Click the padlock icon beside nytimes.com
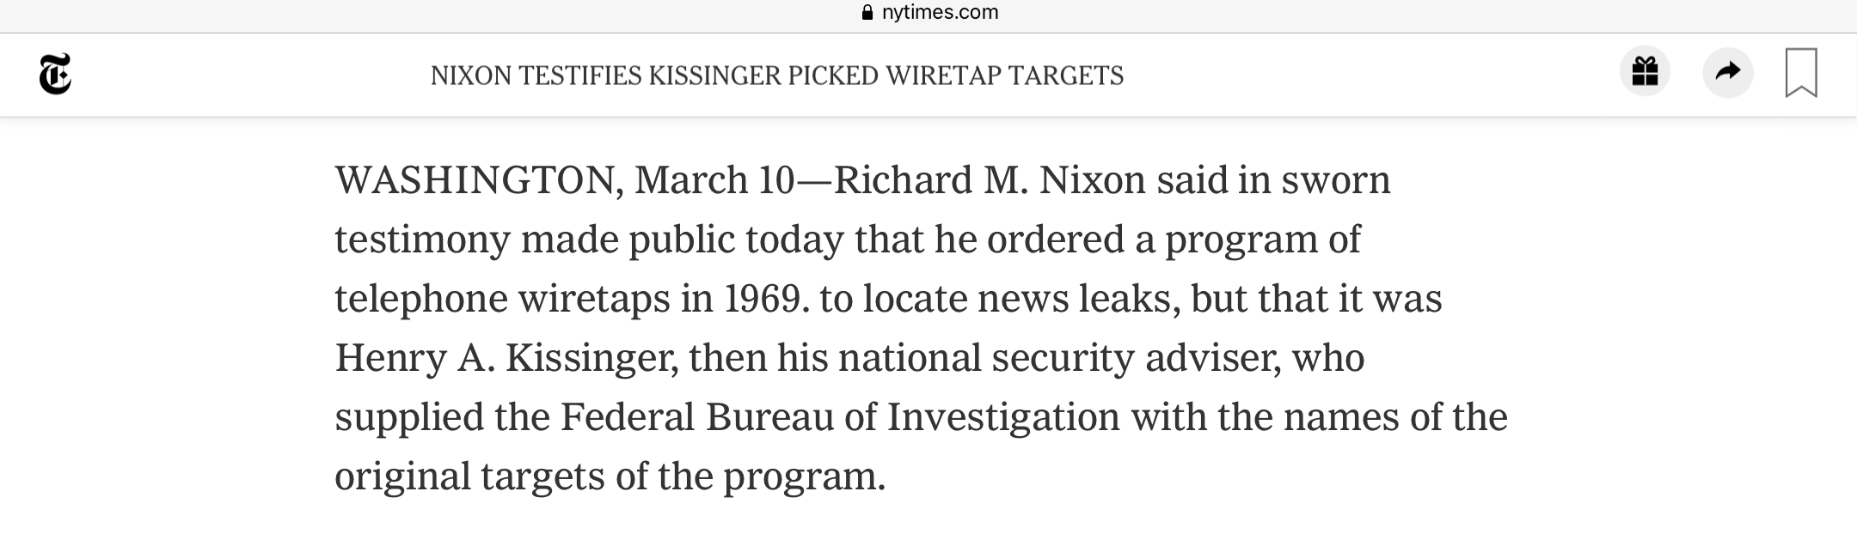The width and height of the screenshot is (1857, 534). (867, 13)
